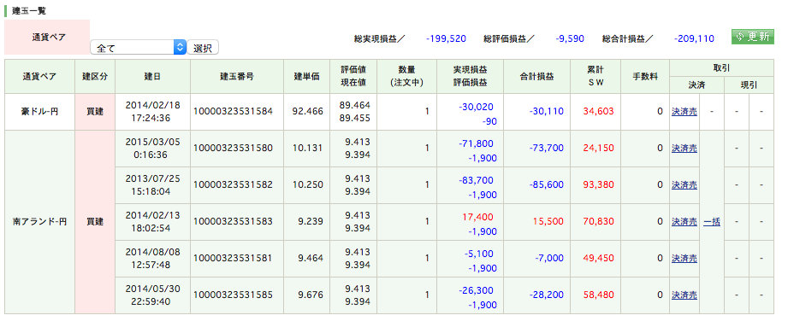Click the total profit value -7,000
Image resolution: width=788 pixels, height=327 pixels.
click(x=549, y=259)
